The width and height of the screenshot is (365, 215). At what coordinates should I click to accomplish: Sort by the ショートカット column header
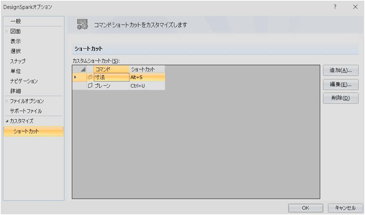pyautogui.click(x=147, y=69)
